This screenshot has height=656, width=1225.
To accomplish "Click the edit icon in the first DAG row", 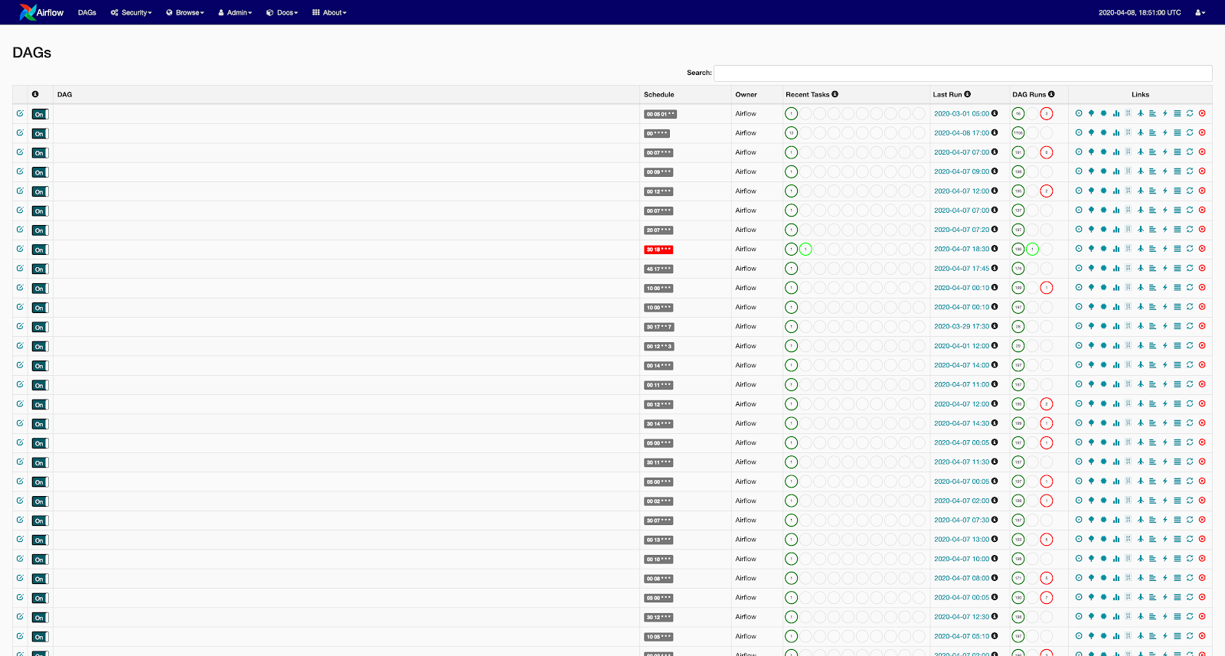I will click(20, 113).
